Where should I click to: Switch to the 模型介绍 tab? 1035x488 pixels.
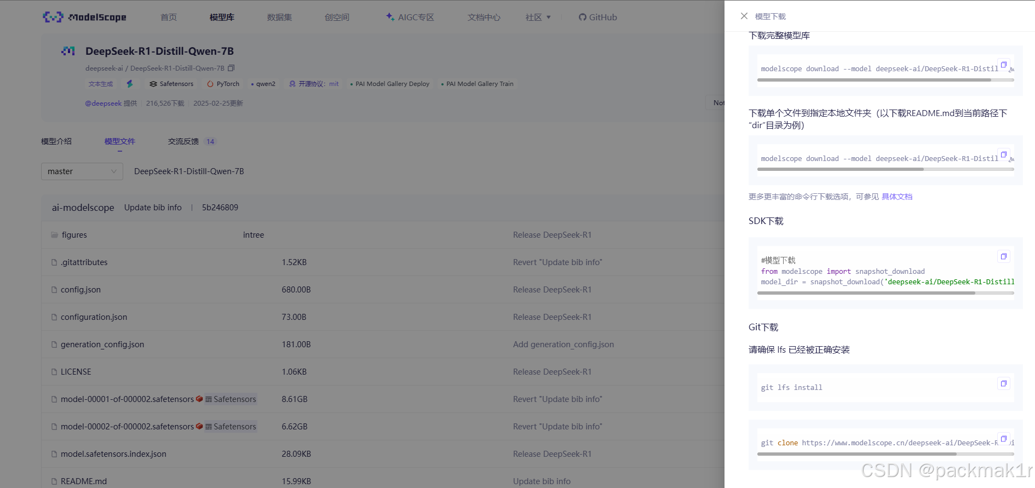click(x=56, y=141)
